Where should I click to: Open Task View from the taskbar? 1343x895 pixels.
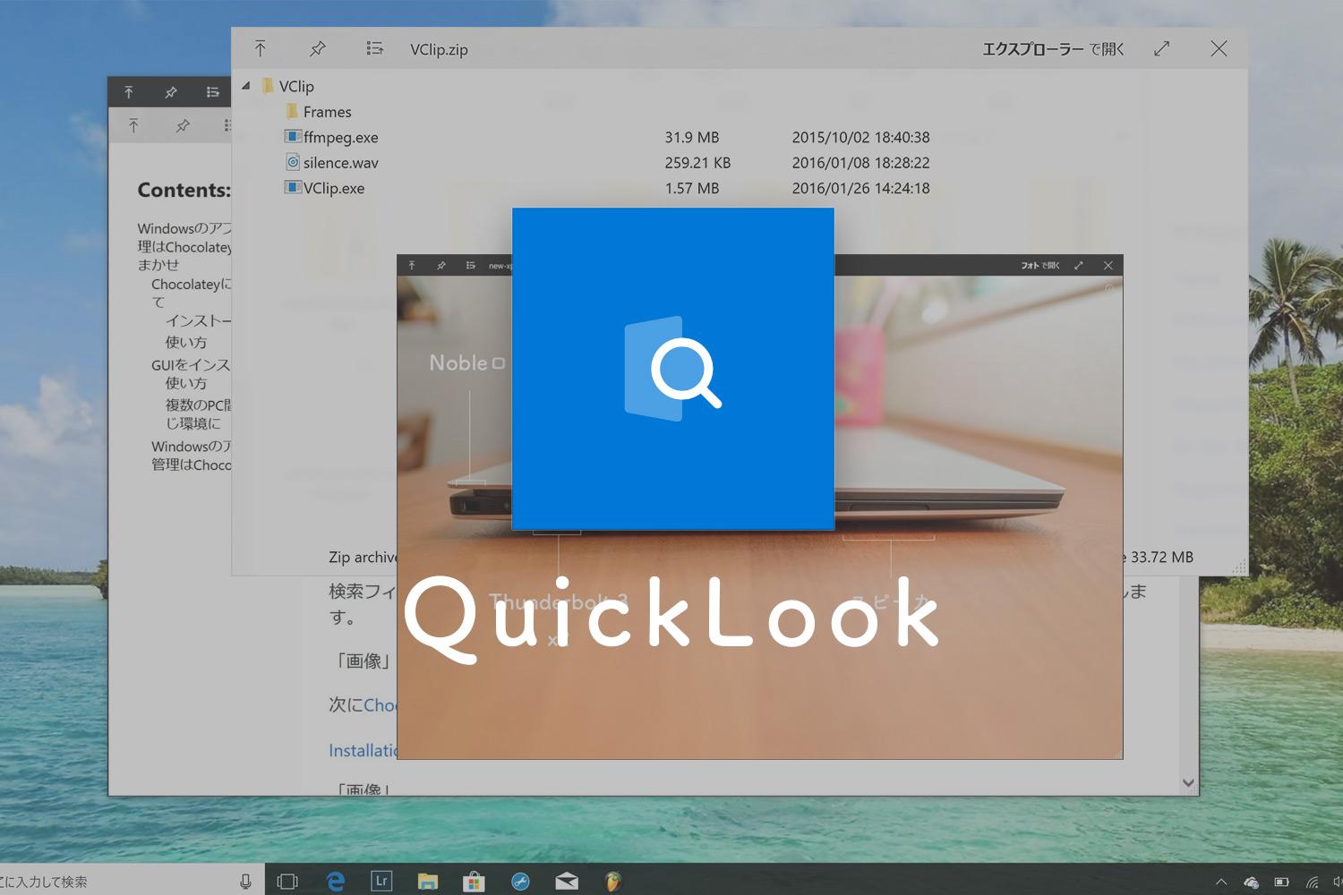pyautogui.click(x=287, y=882)
